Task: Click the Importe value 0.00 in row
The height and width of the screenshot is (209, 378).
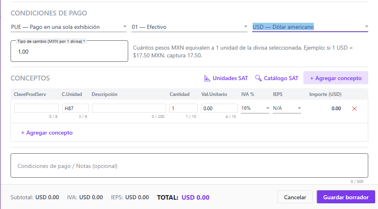Action: pos(336,109)
